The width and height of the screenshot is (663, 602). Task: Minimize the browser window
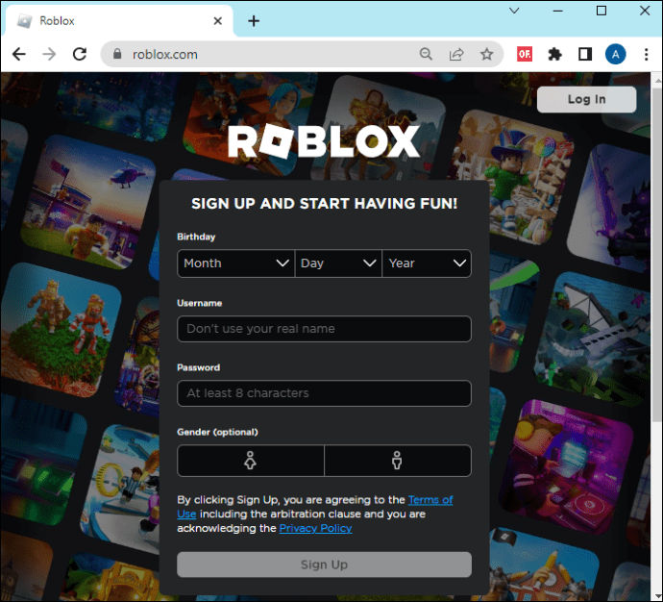pos(557,11)
